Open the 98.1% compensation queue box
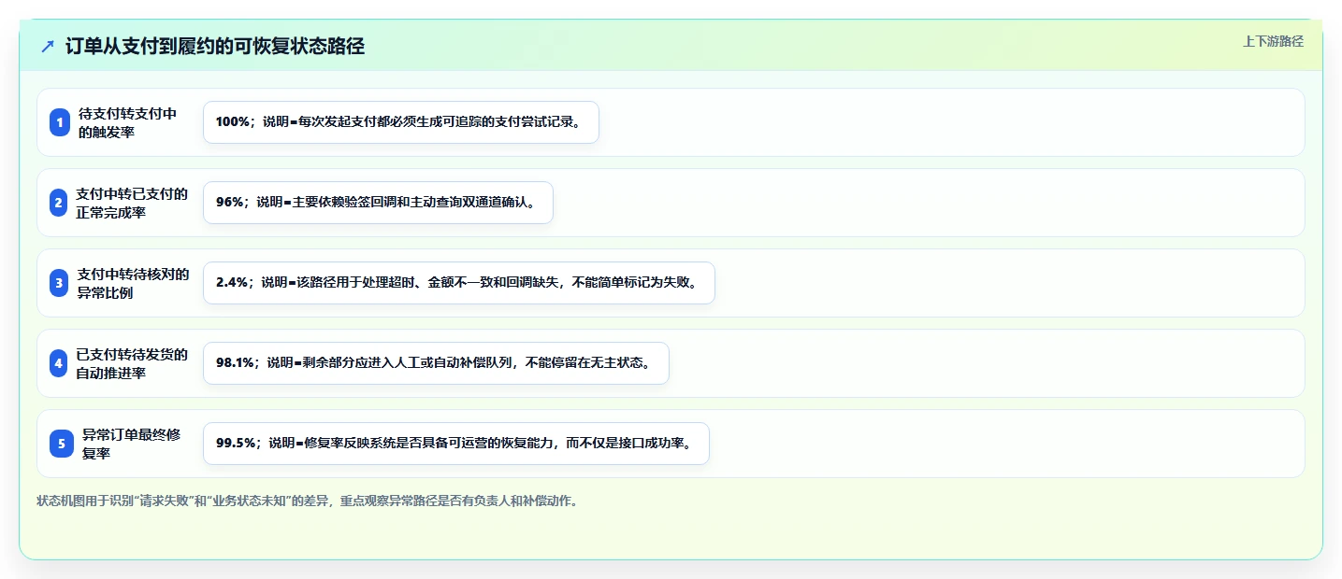1342x579 pixels. 436,363
